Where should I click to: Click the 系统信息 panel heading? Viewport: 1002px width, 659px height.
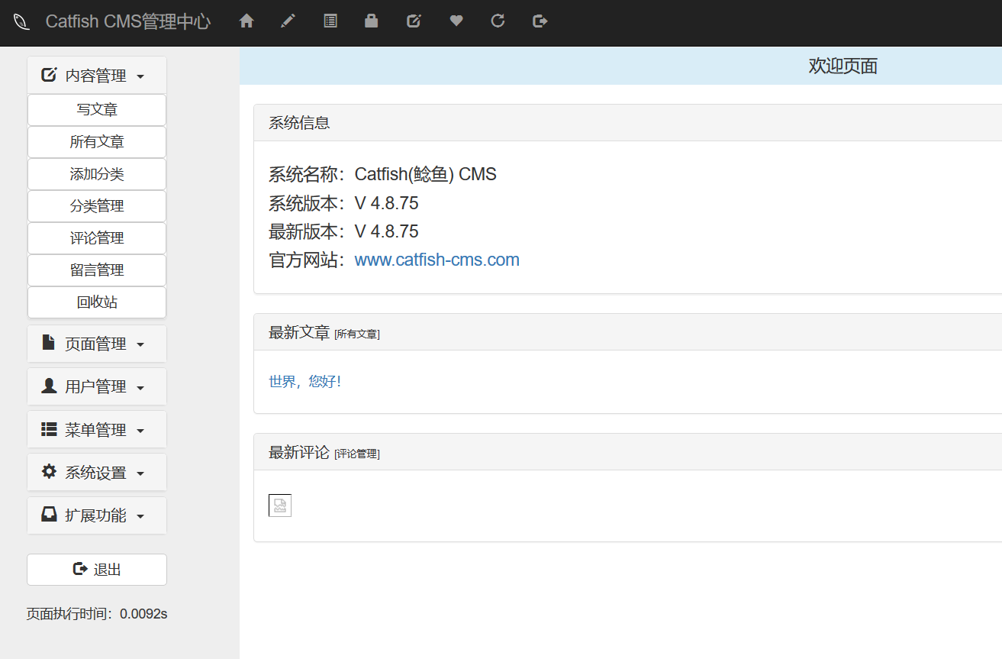(299, 123)
